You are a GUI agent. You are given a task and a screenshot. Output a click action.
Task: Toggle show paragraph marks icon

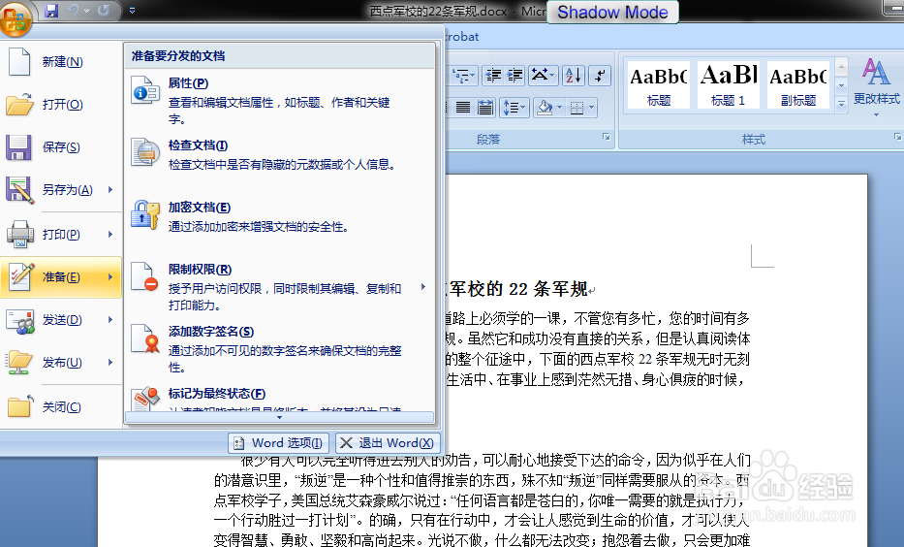pos(600,75)
